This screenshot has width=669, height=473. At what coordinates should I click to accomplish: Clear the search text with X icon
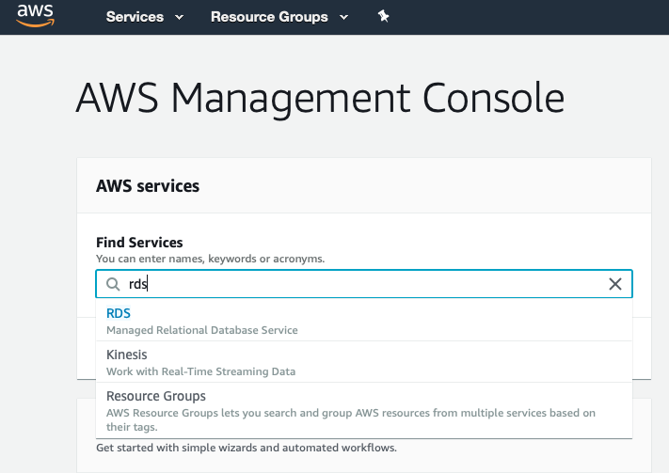[615, 284]
